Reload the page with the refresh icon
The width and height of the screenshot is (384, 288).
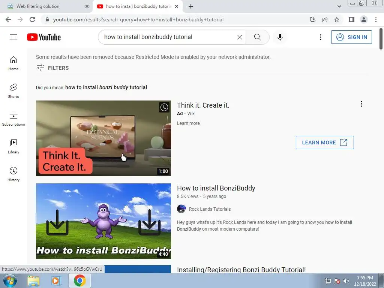(x=32, y=19)
